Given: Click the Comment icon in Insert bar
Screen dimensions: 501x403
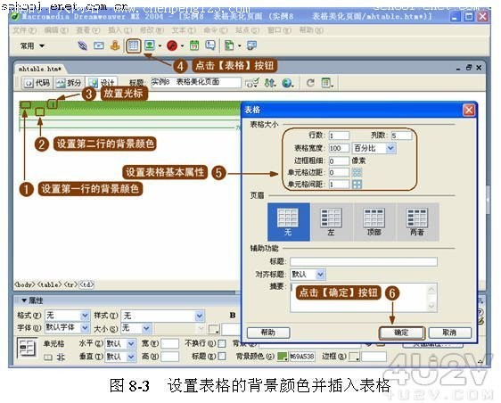Looking at the screenshot, I should pos(210,45).
